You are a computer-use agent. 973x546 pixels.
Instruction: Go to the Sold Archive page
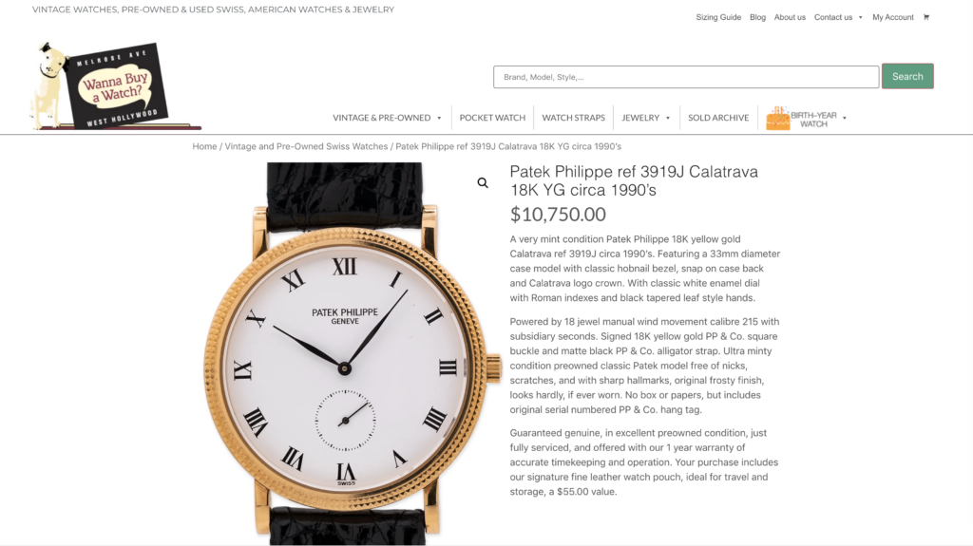point(718,118)
